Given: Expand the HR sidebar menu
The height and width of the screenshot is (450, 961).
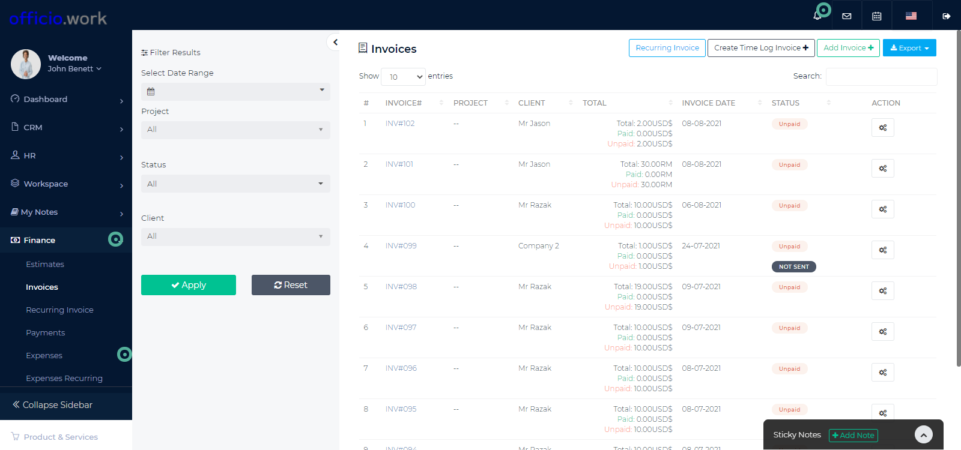Looking at the screenshot, I should [66, 156].
